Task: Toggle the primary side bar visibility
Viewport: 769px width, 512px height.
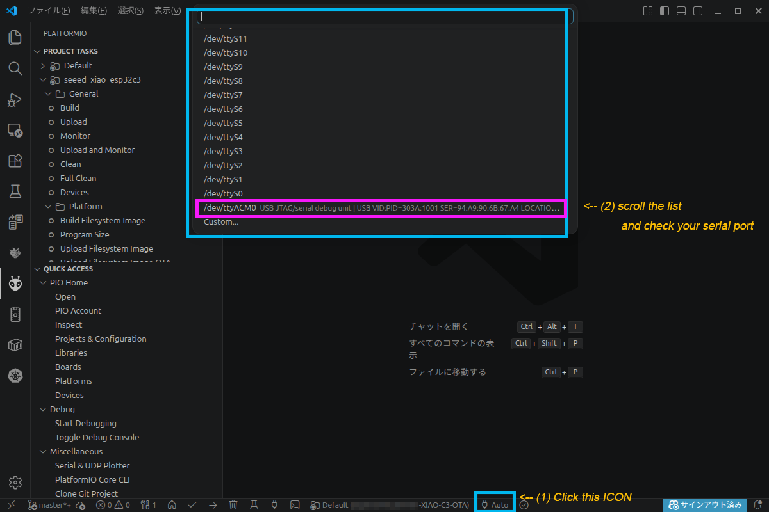Action: 665,11
